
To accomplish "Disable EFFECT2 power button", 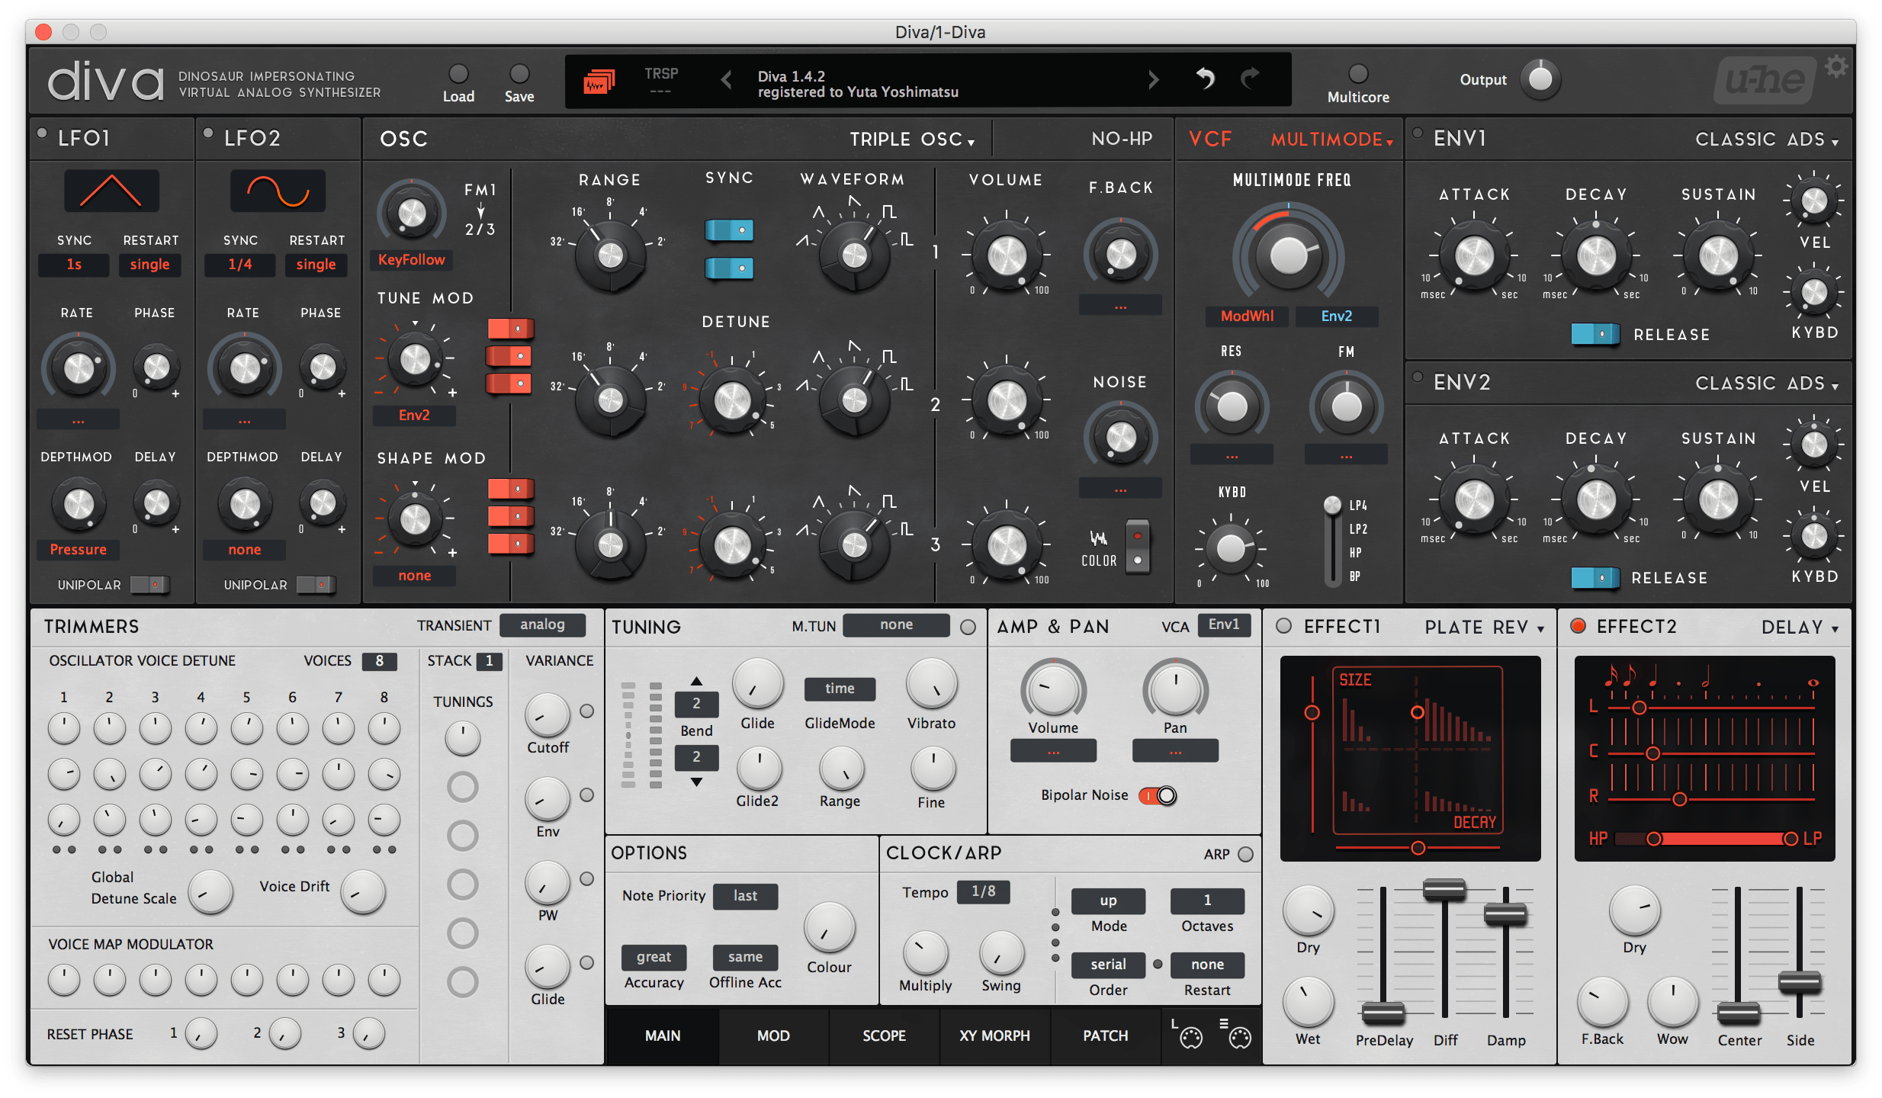I will (1578, 626).
